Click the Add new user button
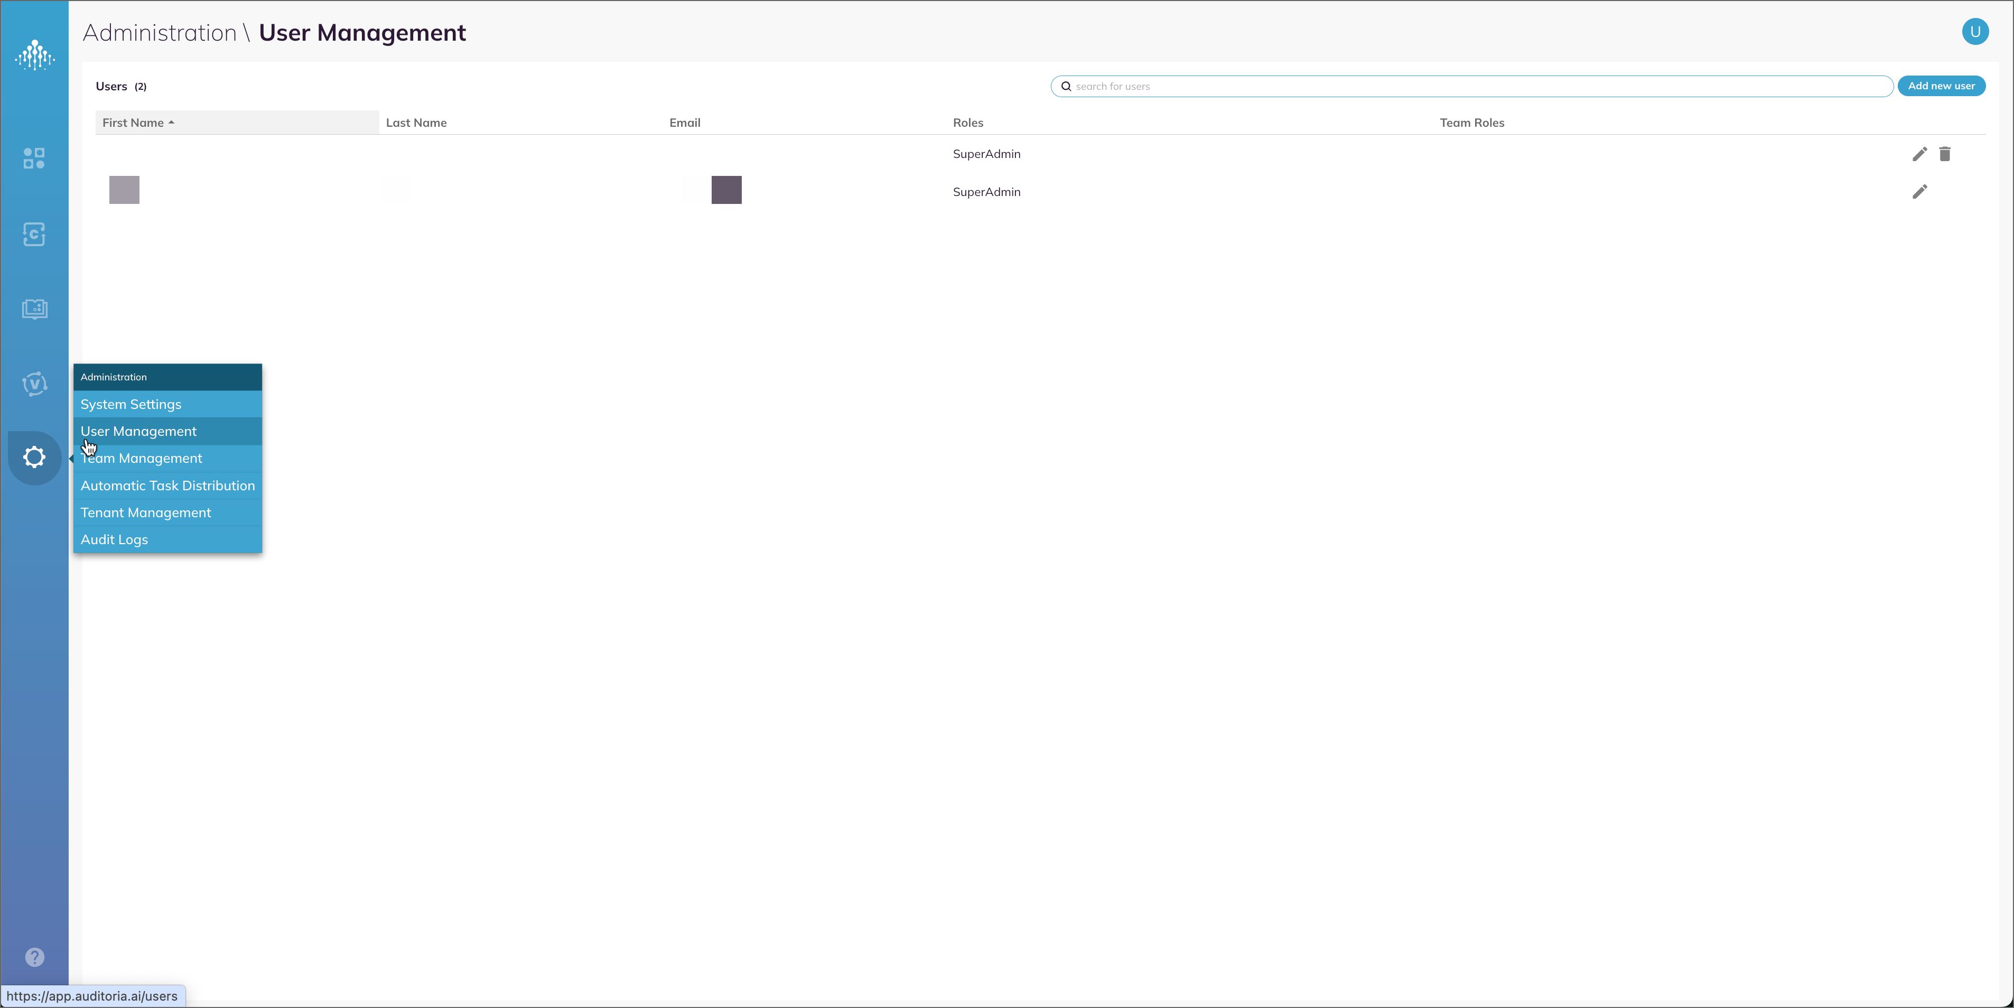This screenshot has height=1008, width=2014. pos(1941,86)
